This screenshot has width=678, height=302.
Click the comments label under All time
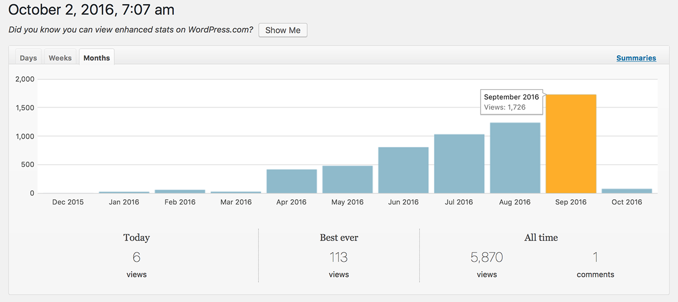click(x=596, y=274)
